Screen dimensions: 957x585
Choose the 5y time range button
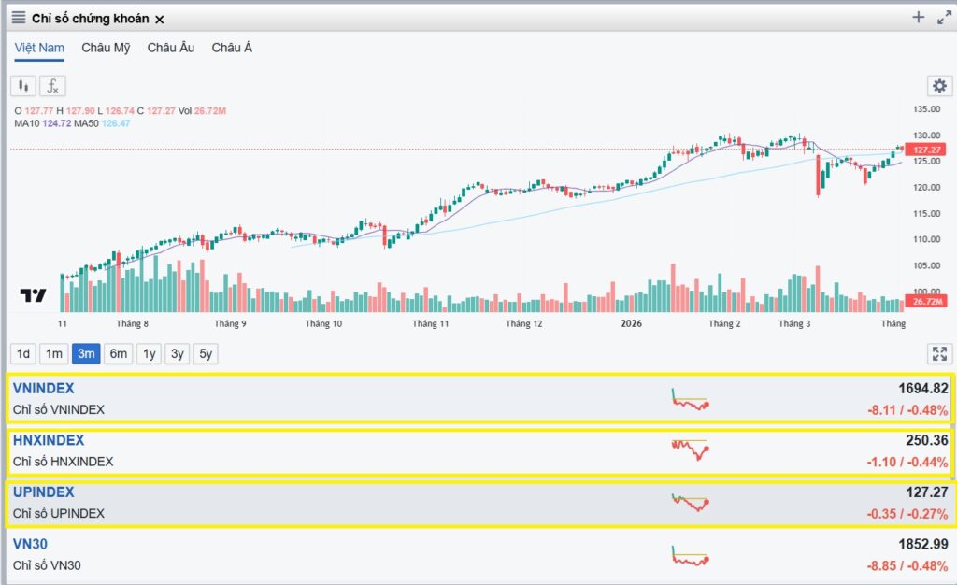coord(206,354)
